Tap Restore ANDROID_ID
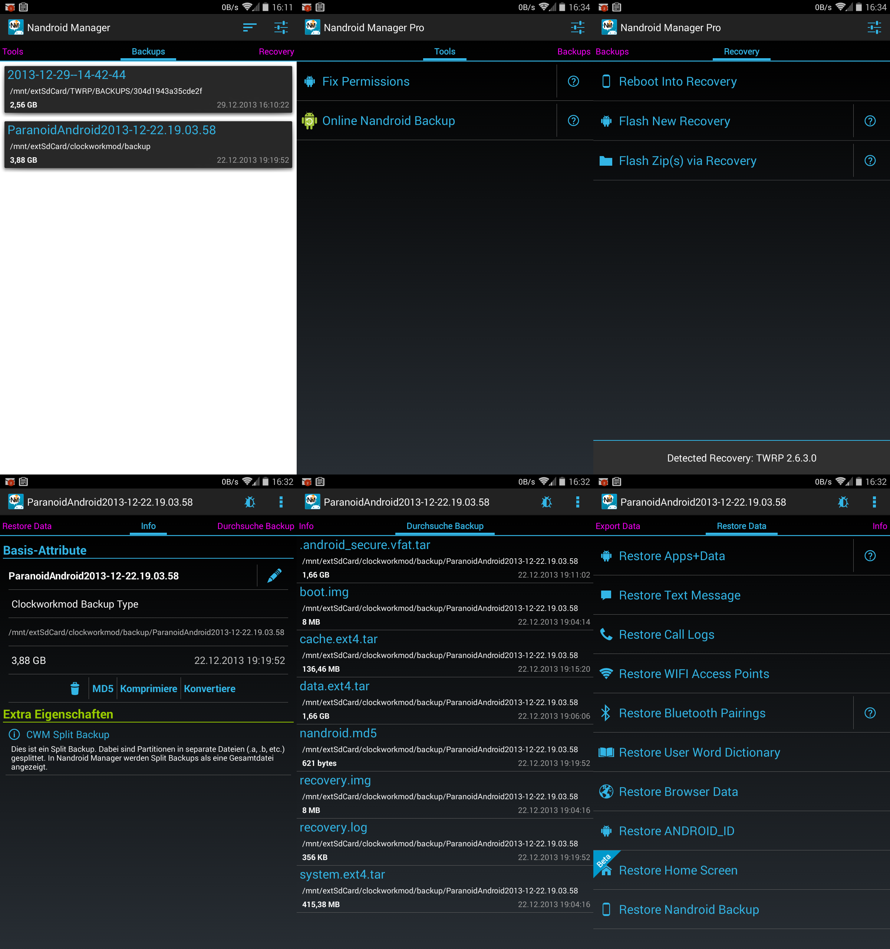The image size is (890, 949). pyautogui.click(x=742, y=831)
